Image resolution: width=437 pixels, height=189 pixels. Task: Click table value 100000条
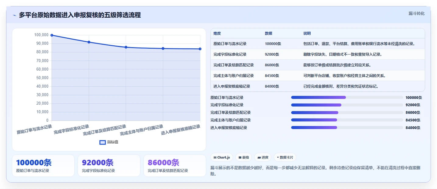click(273, 44)
